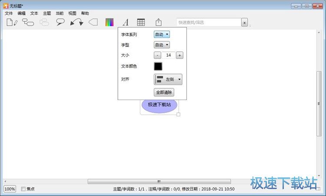The image size is (326, 196).
Task: Increase font size with plus button
Action: tap(180, 55)
